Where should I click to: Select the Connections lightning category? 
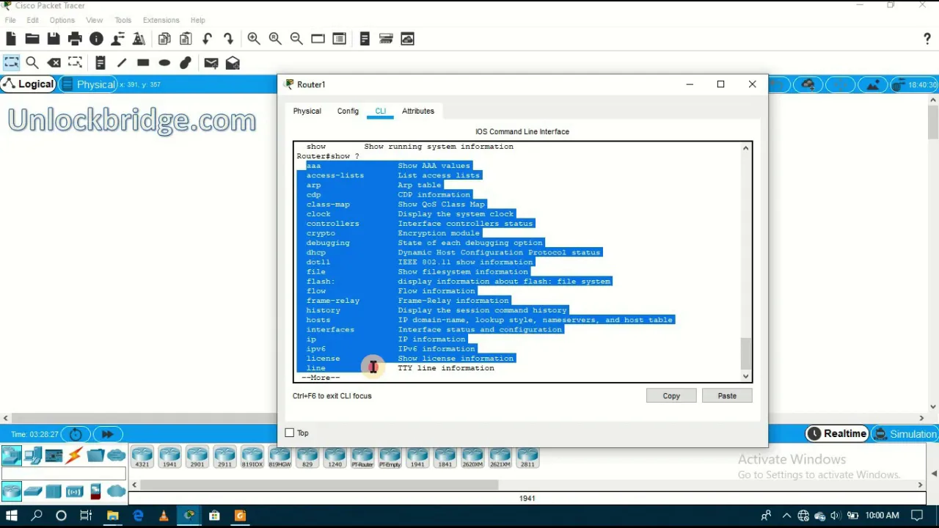coord(74,456)
